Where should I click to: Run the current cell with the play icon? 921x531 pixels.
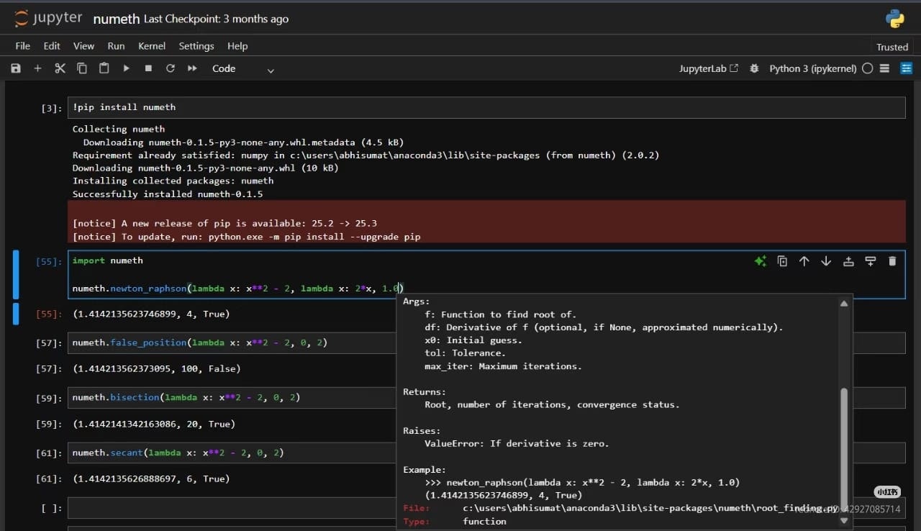pyautogui.click(x=126, y=68)
